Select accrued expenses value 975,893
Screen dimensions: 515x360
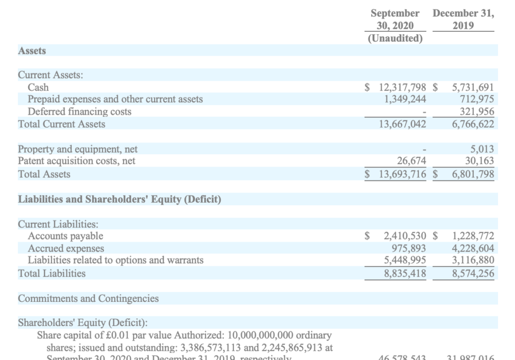point(408,248)
